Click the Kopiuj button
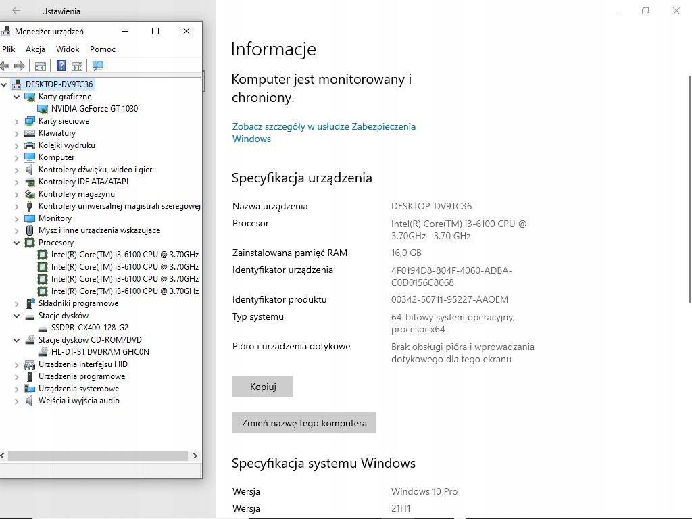 click(263, 386)
